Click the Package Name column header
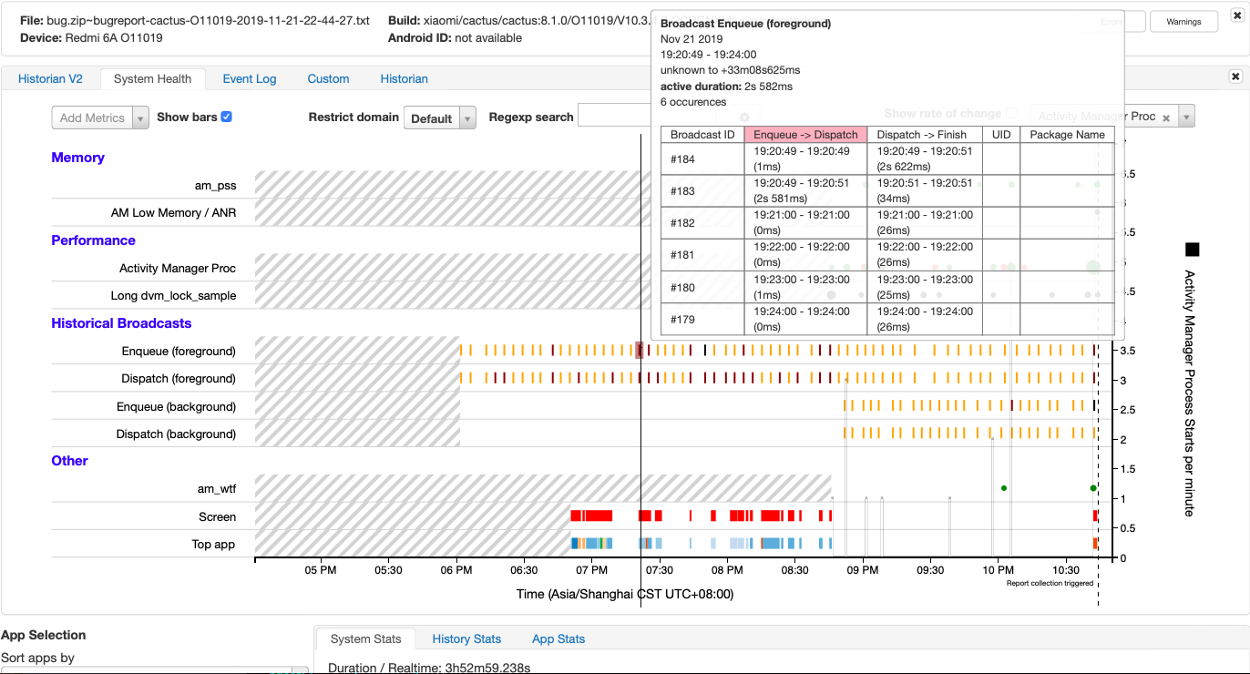Image resolution: width=1250 pixels, height=674 pixels. click(1067, 135)
